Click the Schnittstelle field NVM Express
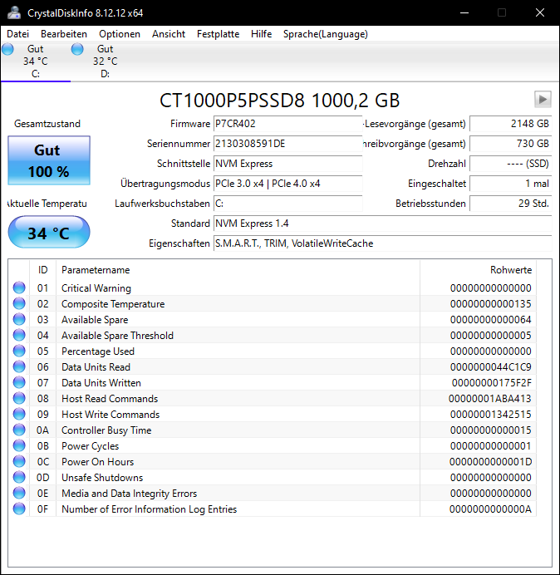560x575 pixels. [287, 164]
